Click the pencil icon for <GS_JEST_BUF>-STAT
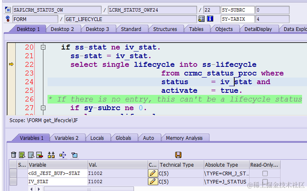The height and width of the screenshot is (191, 307). point(153,173)
